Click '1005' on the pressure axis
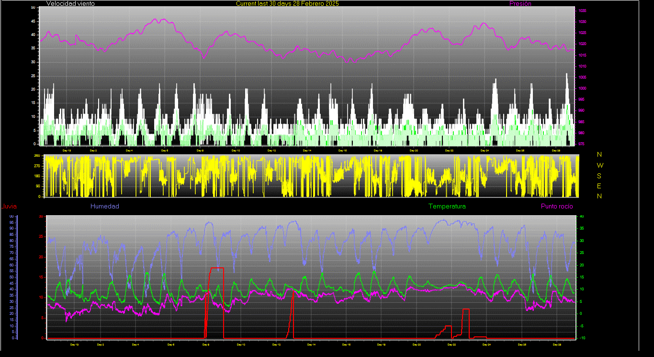 (582, 77)
